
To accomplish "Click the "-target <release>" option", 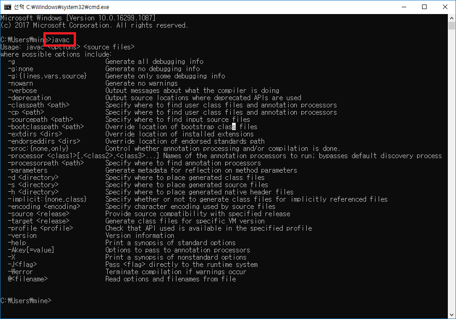I will click(39, 221).
